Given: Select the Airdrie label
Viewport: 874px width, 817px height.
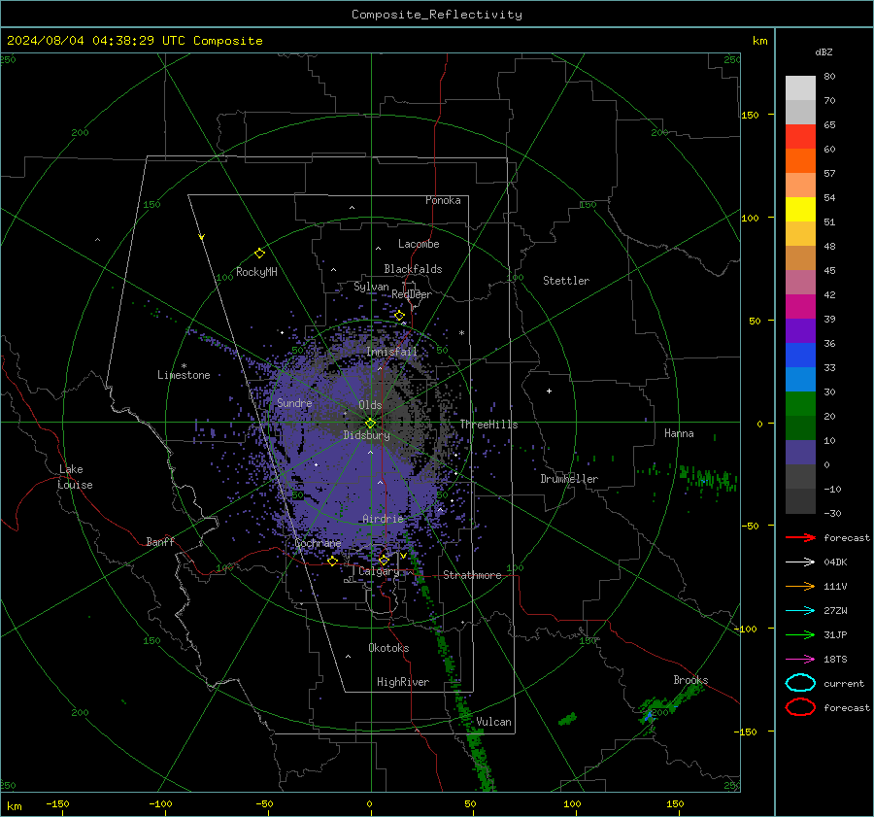Looking at the screenshot, I should [383, 519].
